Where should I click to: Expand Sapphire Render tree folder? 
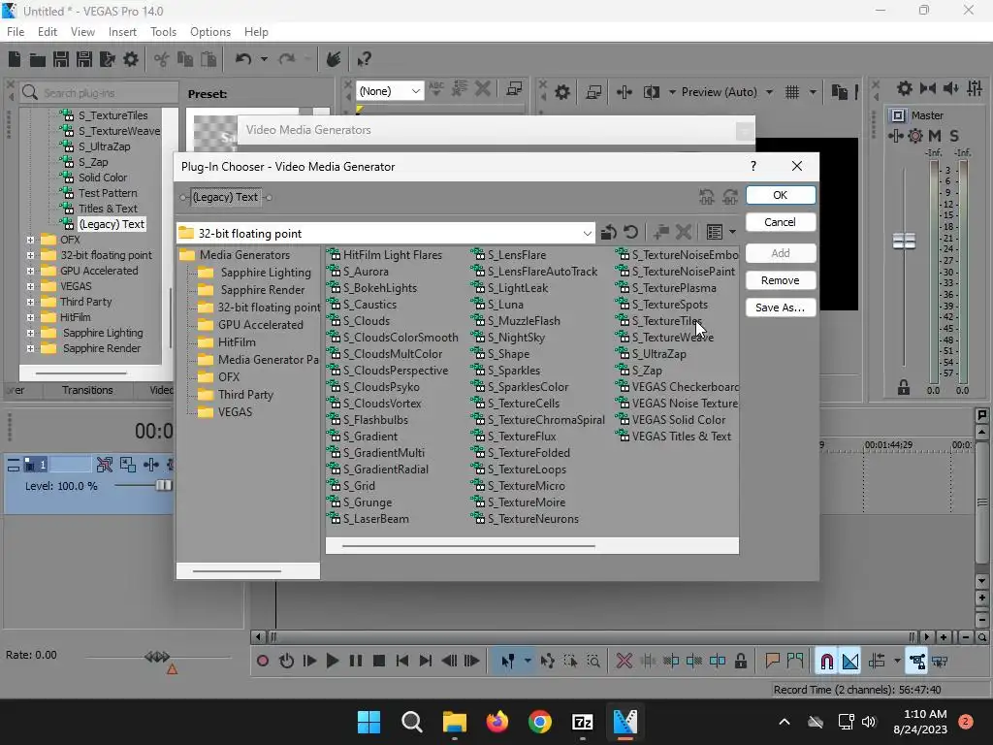click(x=30, y=348)
